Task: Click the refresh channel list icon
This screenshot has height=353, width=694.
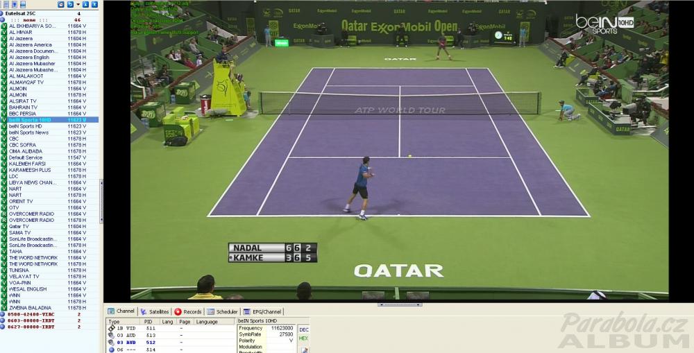Action: (x=61, y=4)
